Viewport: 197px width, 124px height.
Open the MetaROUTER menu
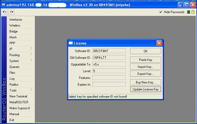[21, 102]
